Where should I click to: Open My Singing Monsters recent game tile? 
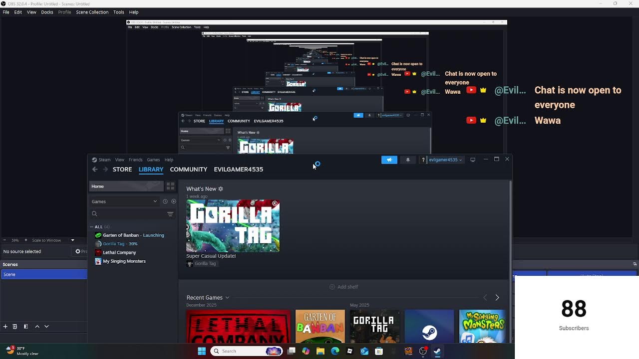tap(482, 327)
